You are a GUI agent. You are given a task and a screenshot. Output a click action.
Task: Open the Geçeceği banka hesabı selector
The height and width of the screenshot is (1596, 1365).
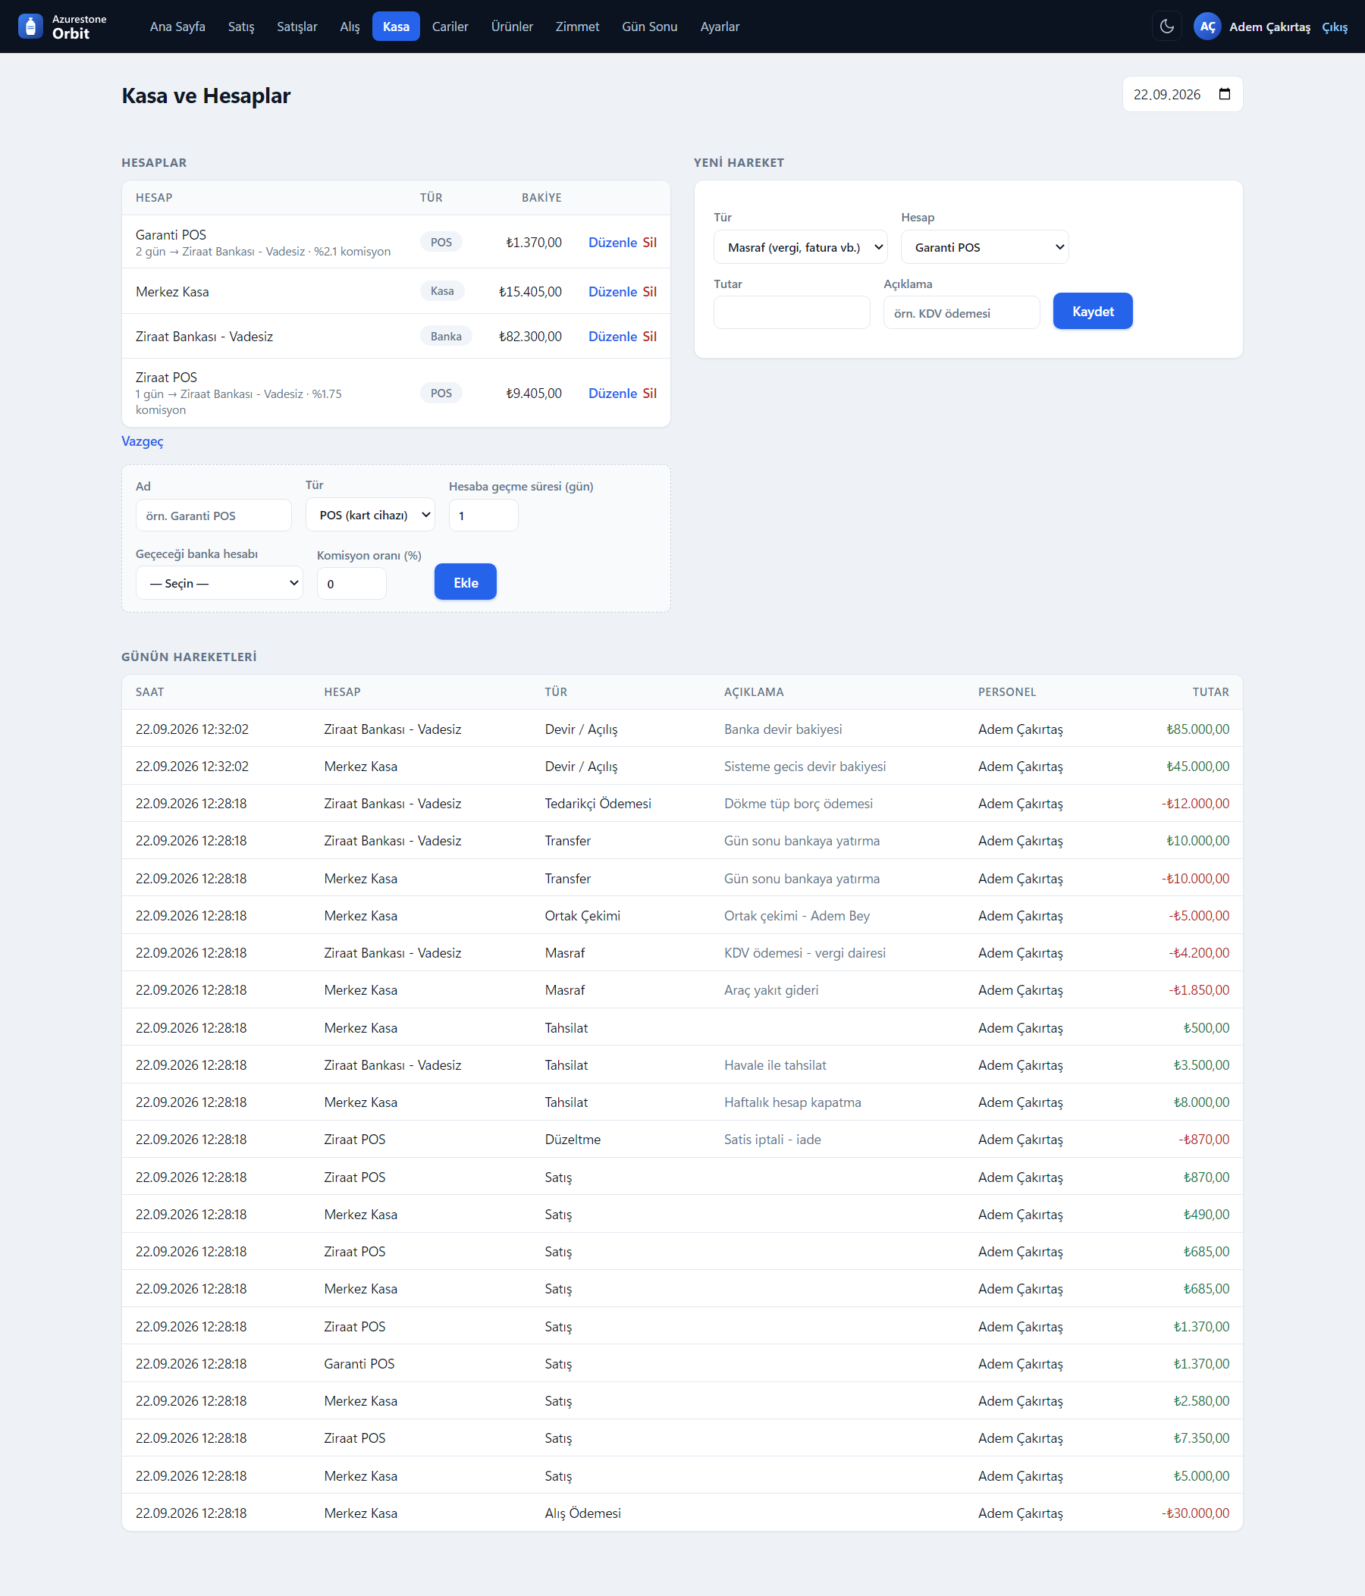(x=218, y=582)
